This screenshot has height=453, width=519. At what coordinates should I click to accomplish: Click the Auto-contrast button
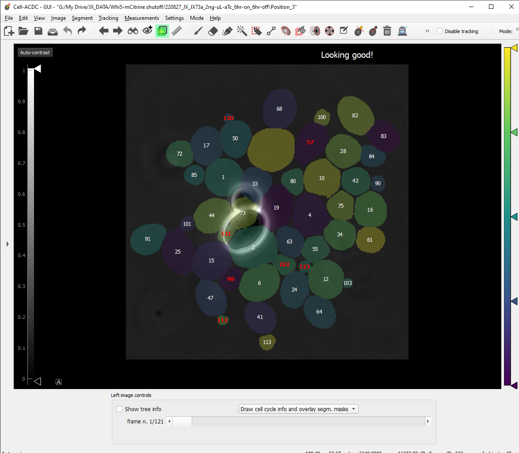(35, 52)
